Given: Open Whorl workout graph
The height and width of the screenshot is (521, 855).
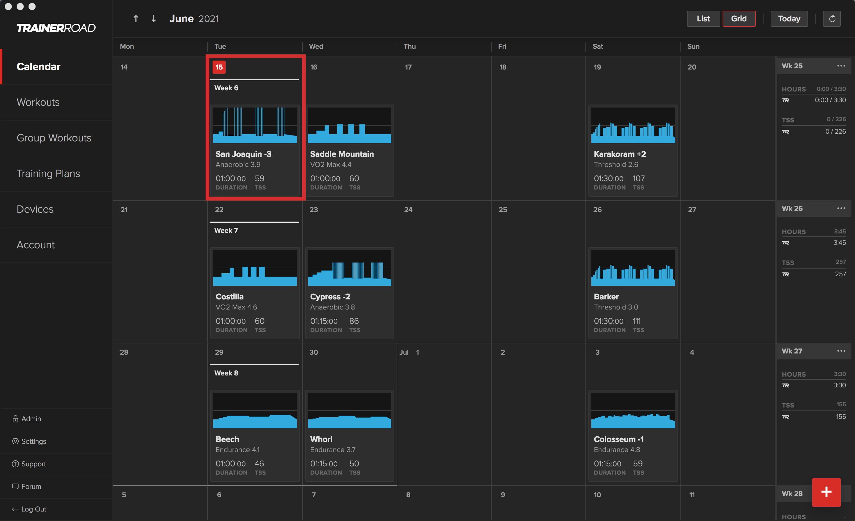Looking at the screenshot, I should [x=349, y=410].
